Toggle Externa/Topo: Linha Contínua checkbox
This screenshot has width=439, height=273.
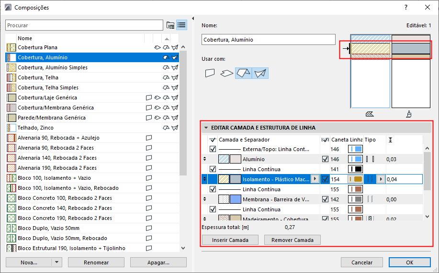(x=213, y=149)
